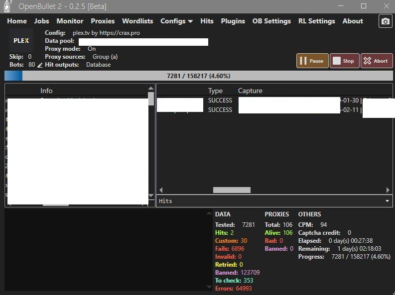Pause the running job

pos(312,61)
